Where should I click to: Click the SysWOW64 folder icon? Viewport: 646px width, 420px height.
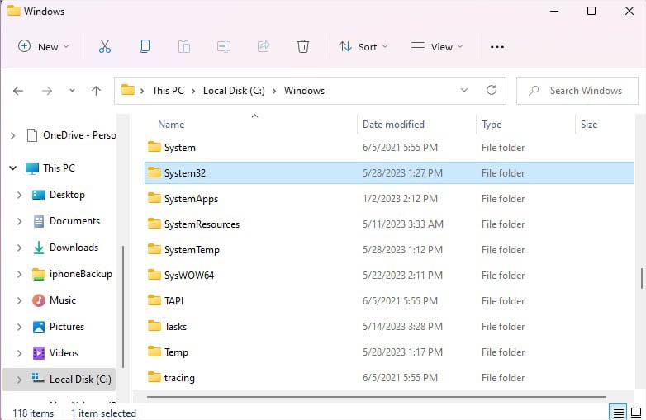click(x=154, y=275)
